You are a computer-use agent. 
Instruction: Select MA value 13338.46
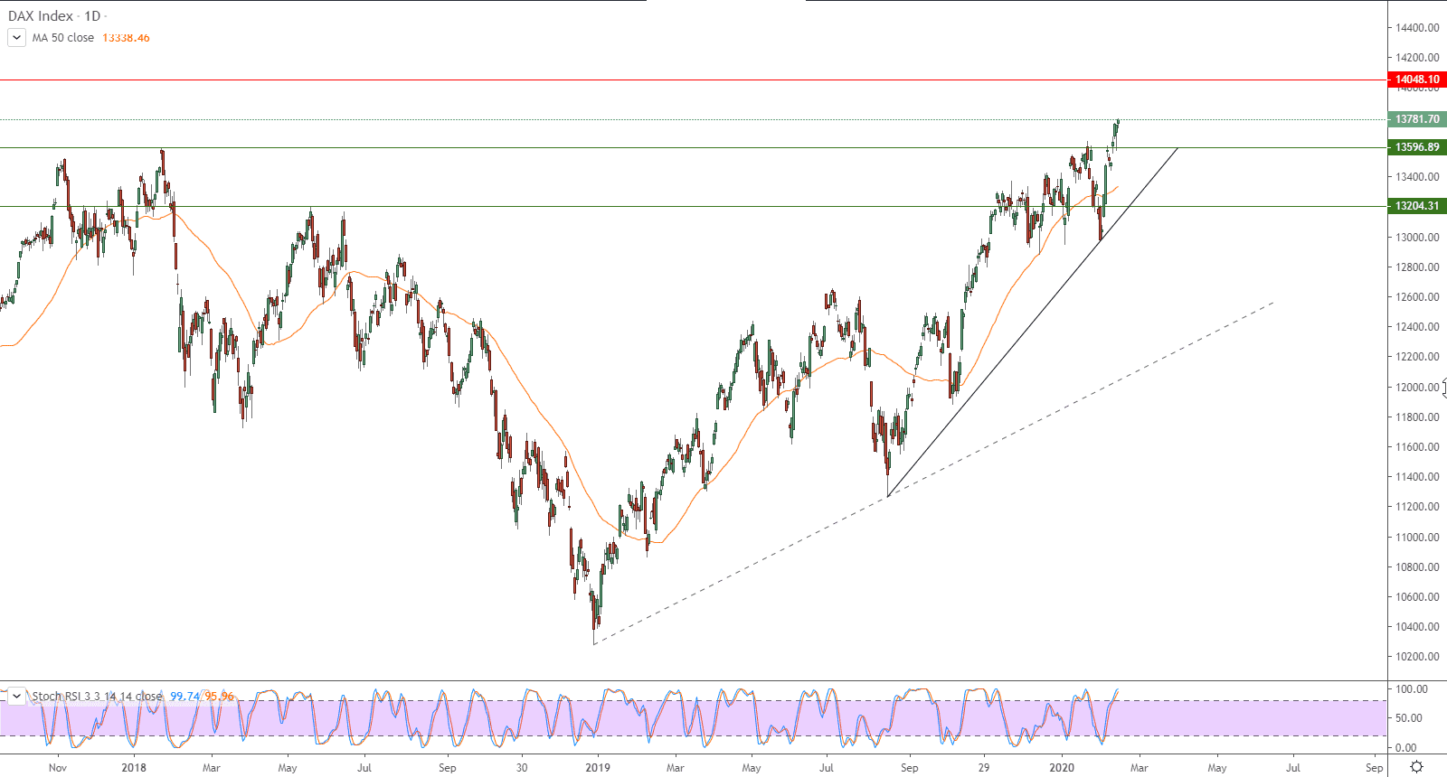(126, 38)
